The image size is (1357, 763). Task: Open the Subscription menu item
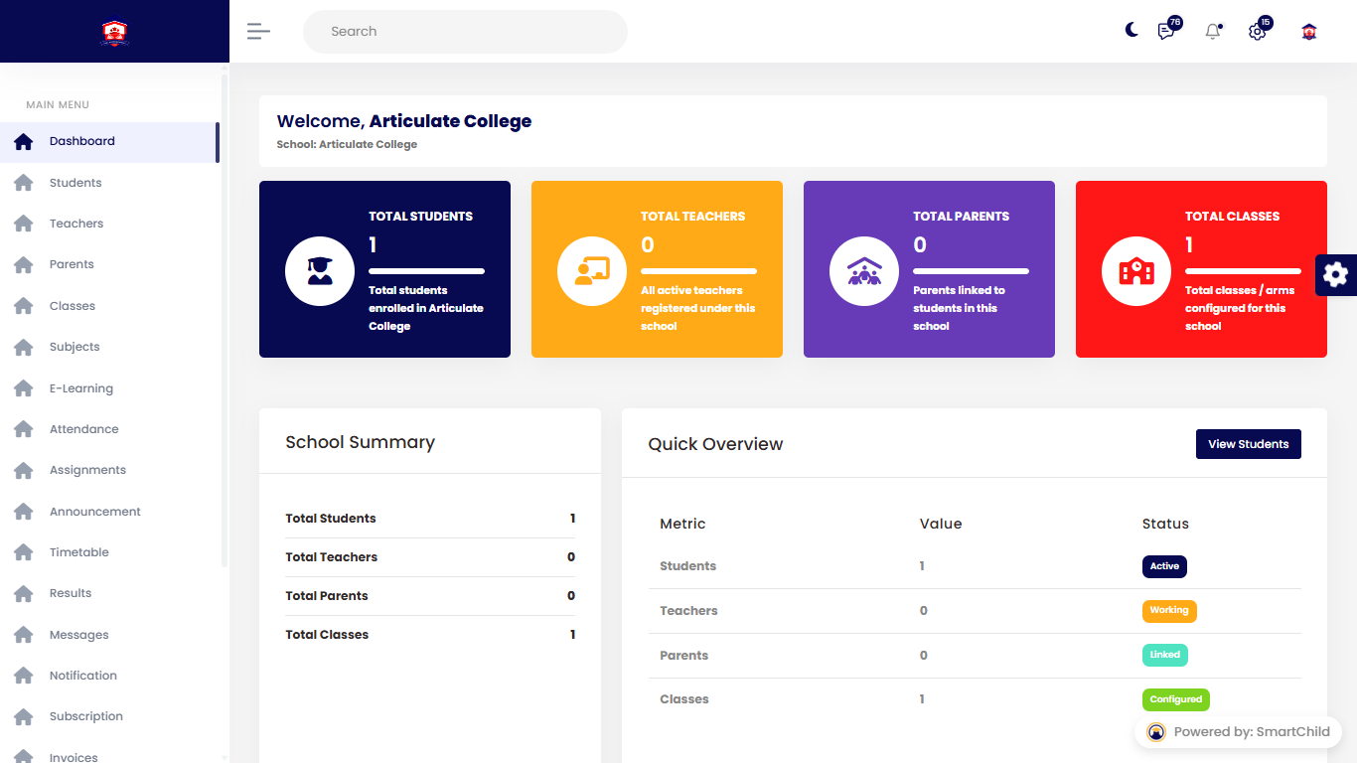coord(109,716)
